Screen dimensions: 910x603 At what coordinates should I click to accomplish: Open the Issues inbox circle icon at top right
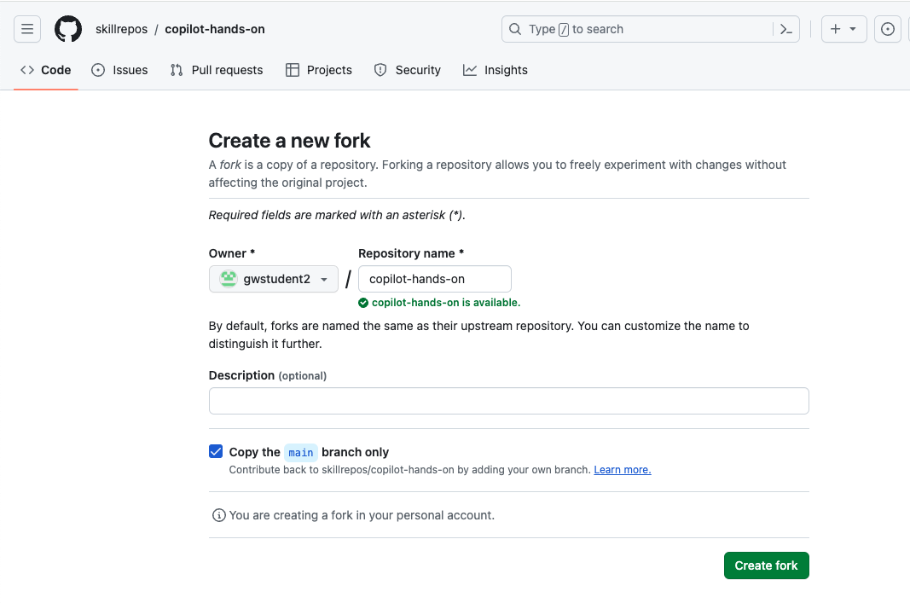click(887, 29)
